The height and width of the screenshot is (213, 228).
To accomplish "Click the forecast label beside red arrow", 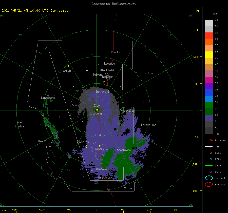I will 221,140.
